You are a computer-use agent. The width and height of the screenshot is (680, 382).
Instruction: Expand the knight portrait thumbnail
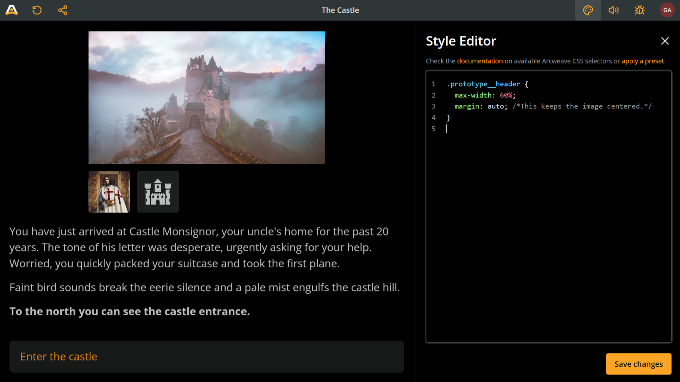click(x=109, y=192)
